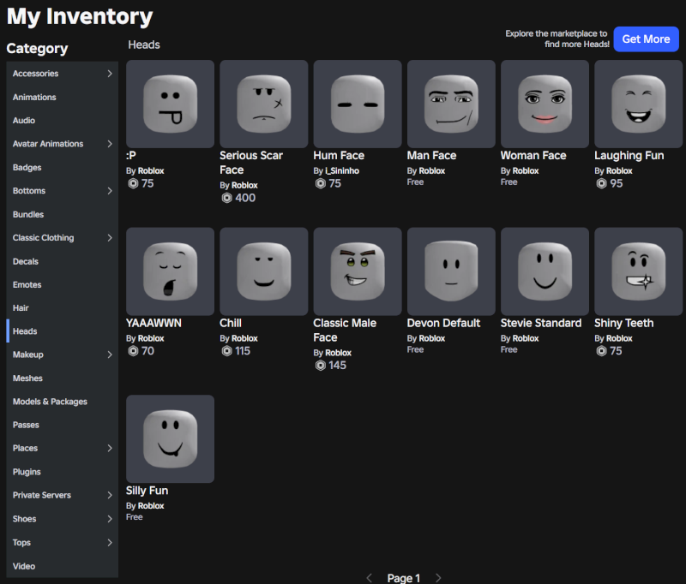Open the Classic Male Face thumbnail

358,271
